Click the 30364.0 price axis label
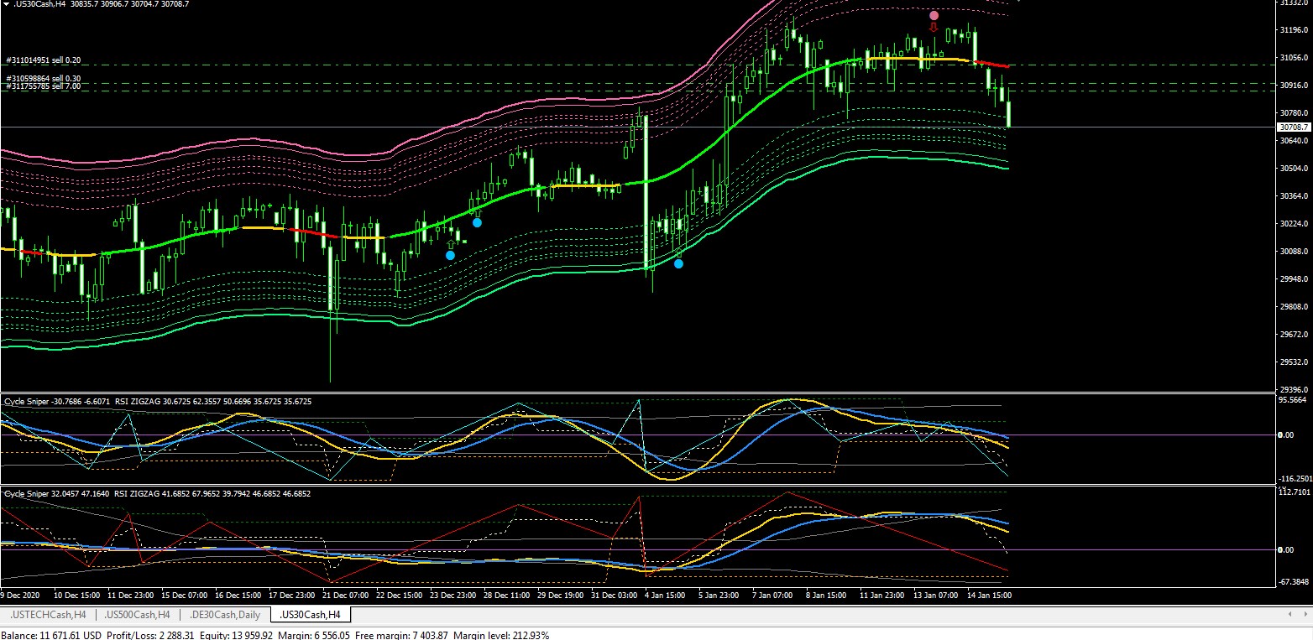1313x640 pixels. [x=1293, y=196]
